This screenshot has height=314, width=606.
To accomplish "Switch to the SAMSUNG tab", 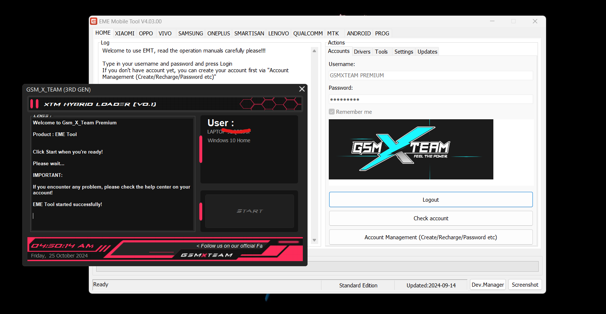I will click(191, 34).
